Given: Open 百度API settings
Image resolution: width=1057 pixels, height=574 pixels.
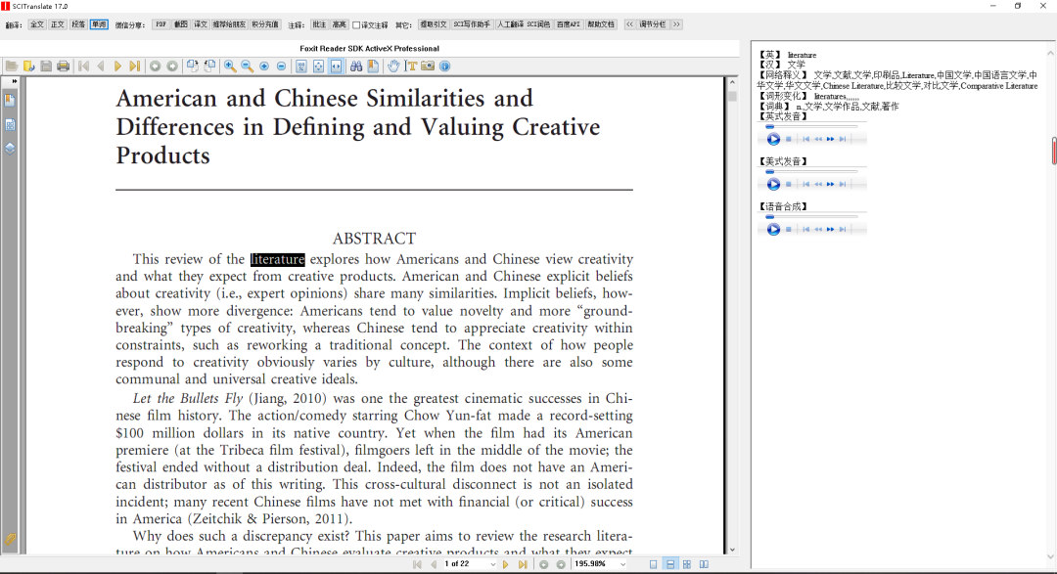Looking at the screenshot, I should 569,24.
